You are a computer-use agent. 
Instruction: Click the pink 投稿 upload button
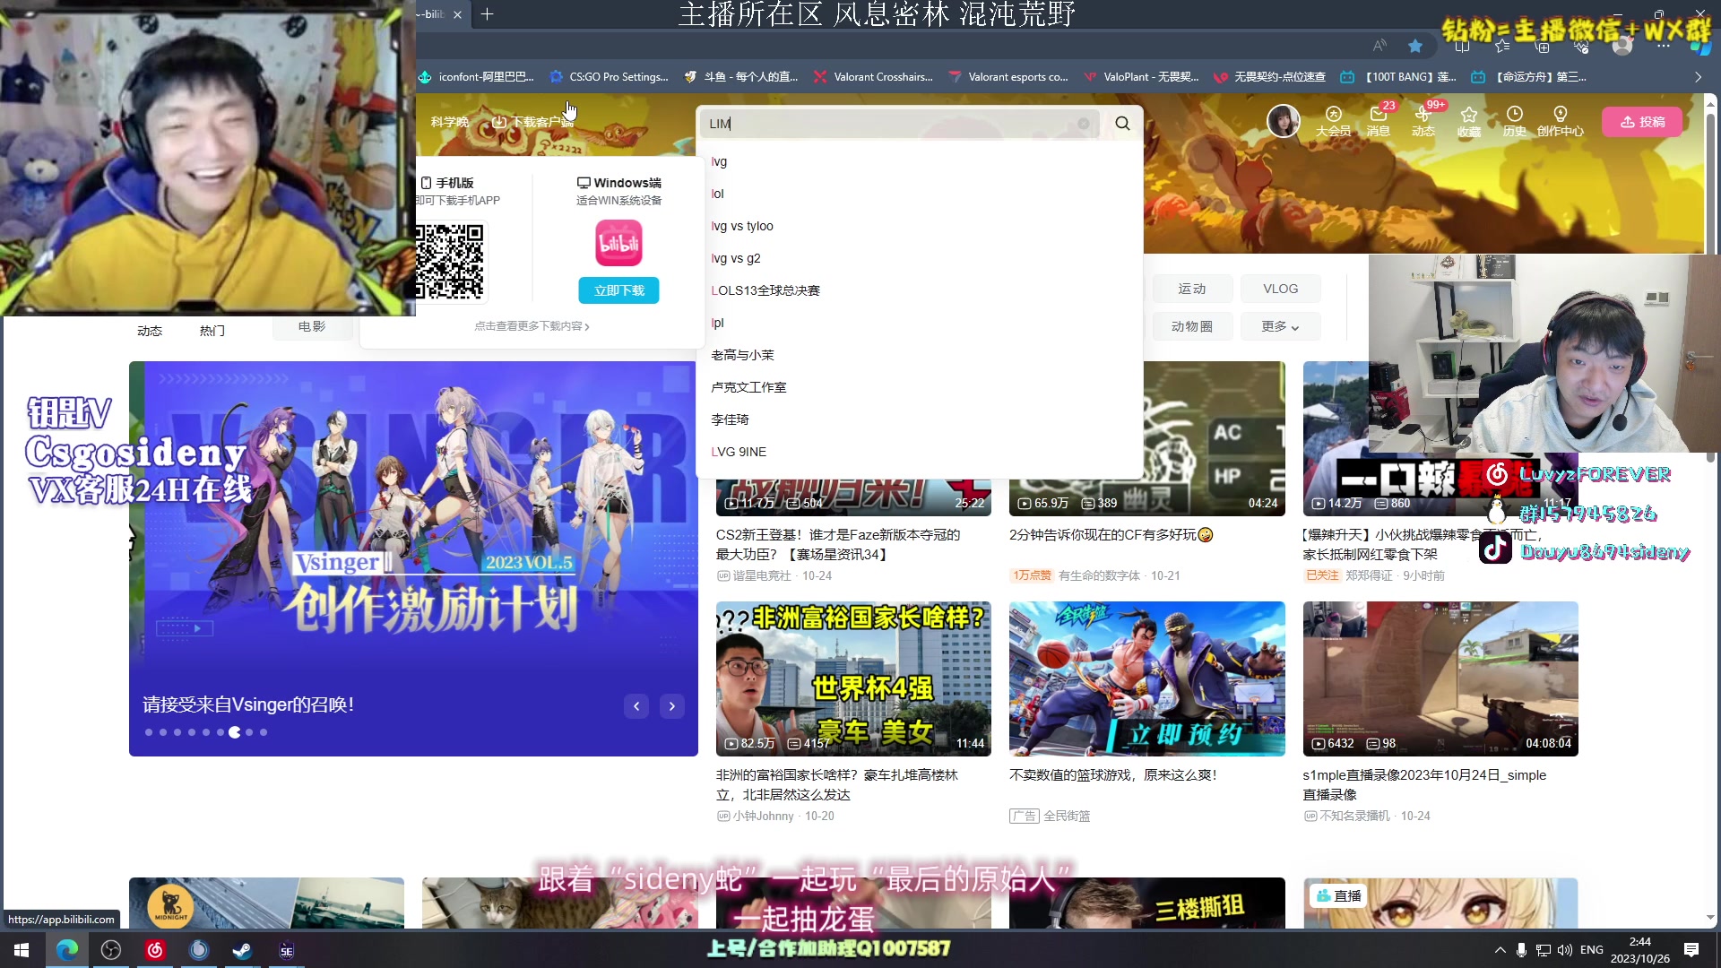[1643, 122]
